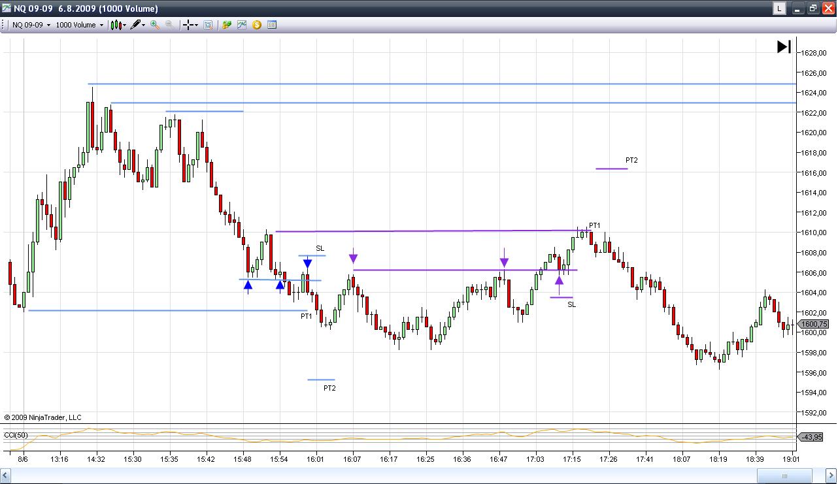Click the PT1 label beneath the long blue line
Image resolution: width=838 pixels, height=484 pixels.
click(x=307, y=316)
